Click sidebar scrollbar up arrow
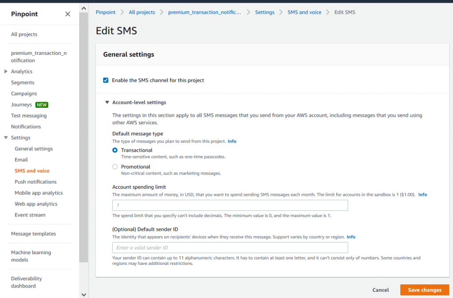This screenshot has width=453, height=298. 84,8
